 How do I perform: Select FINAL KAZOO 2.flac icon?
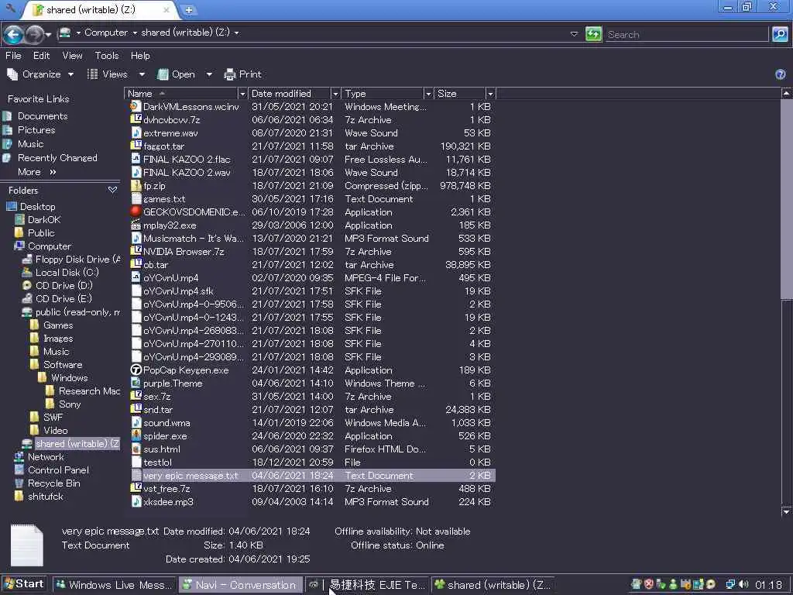coord(136,159)
